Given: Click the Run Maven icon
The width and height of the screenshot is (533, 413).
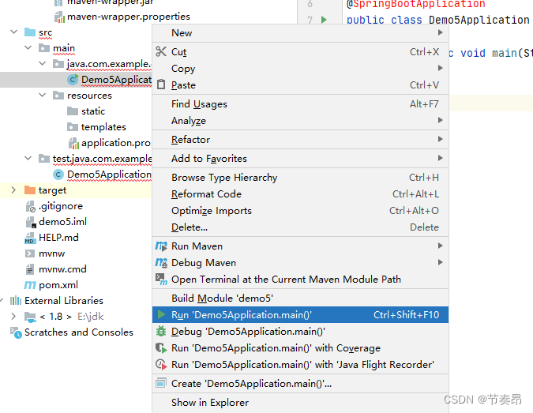Looking at the screenshot, I should pos(161,246).
